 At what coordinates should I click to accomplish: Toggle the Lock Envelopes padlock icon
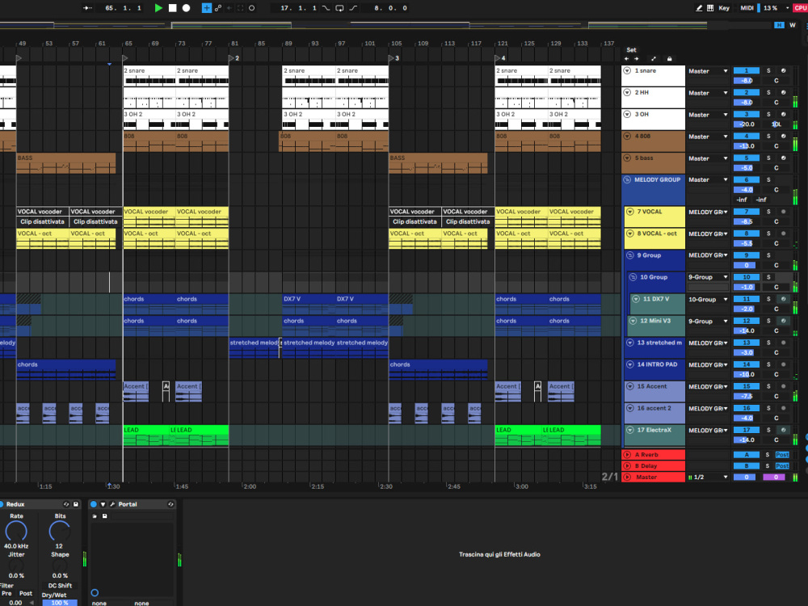pos(669,59)
